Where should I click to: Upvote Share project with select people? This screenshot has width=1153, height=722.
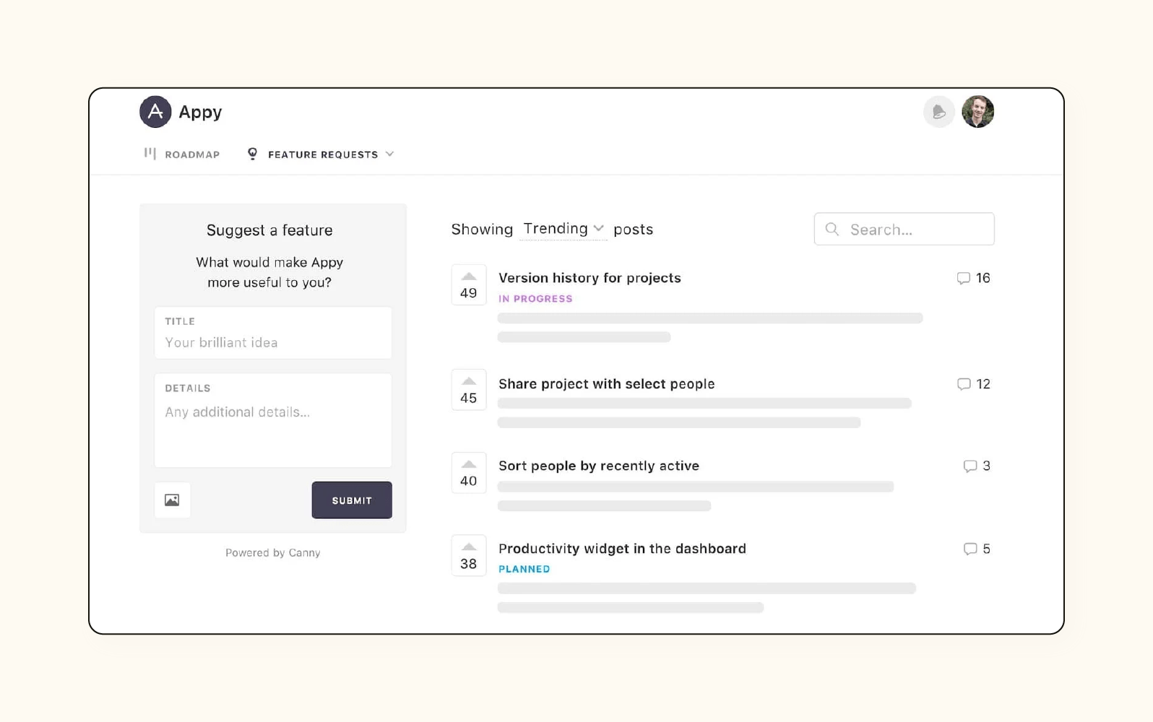468,380
